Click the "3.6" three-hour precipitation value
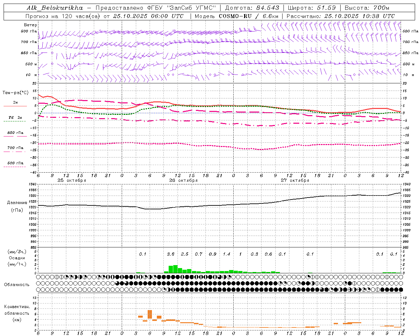Image resolution: width=420 pixels, height=336 pixels. [x=171, y=254]
